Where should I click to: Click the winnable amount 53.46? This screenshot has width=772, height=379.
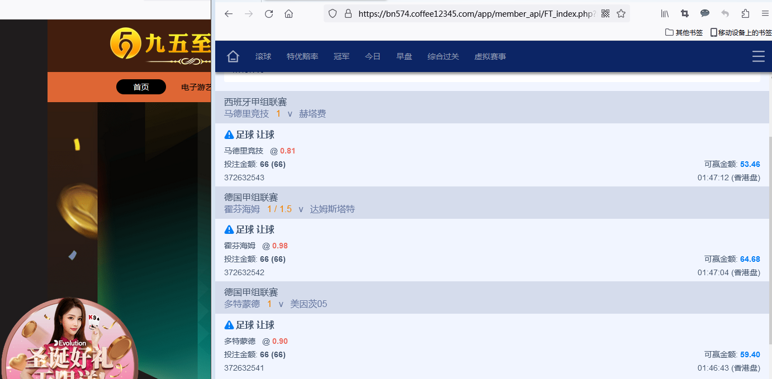pyautogui.click(x=750, y=164)
